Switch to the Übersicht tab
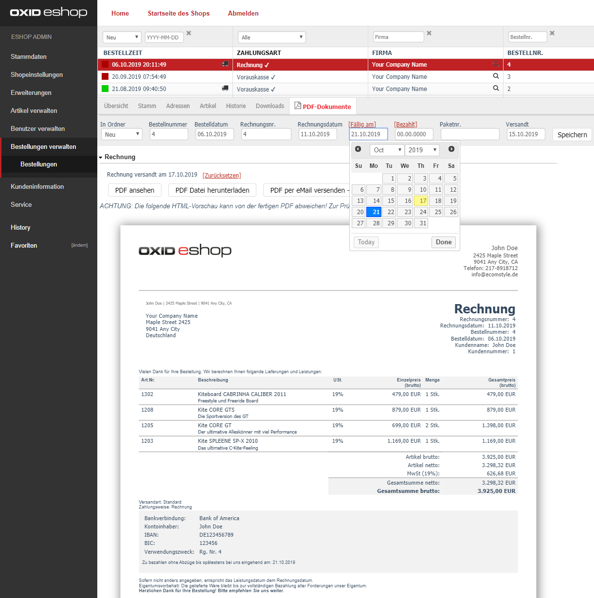Viewport: 594px width, 598px height. coord(116,106)
